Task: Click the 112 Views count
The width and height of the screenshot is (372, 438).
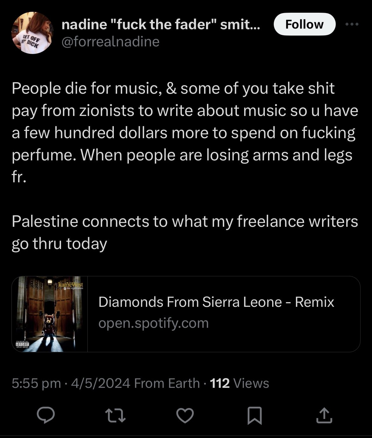Action: point(240,383)
